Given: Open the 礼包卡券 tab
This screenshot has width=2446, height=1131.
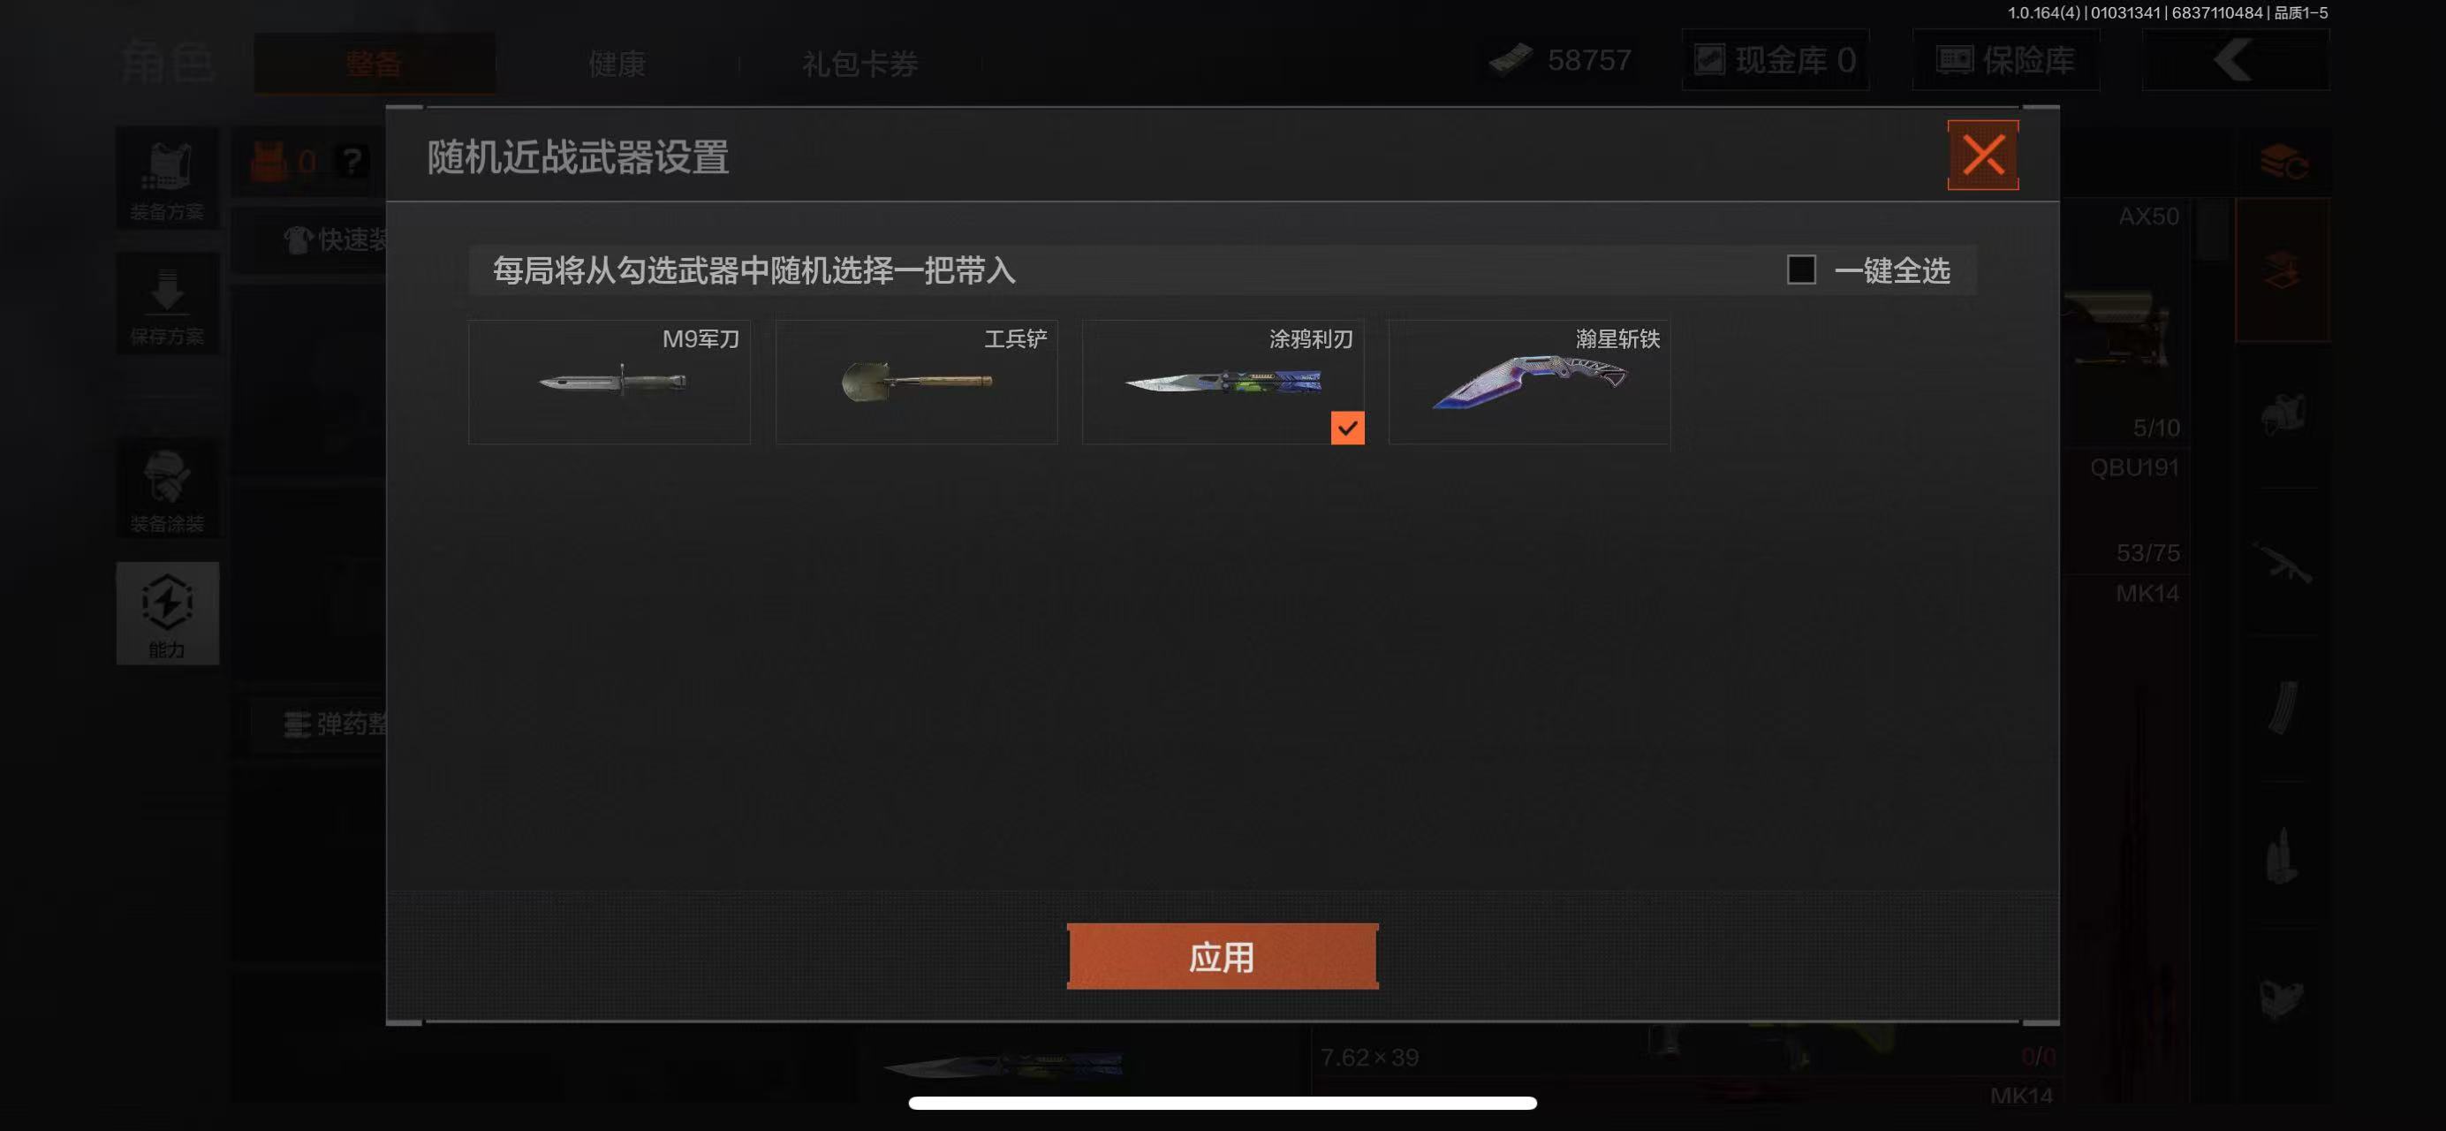Looking at the screenshot, I should coord(860,64).
